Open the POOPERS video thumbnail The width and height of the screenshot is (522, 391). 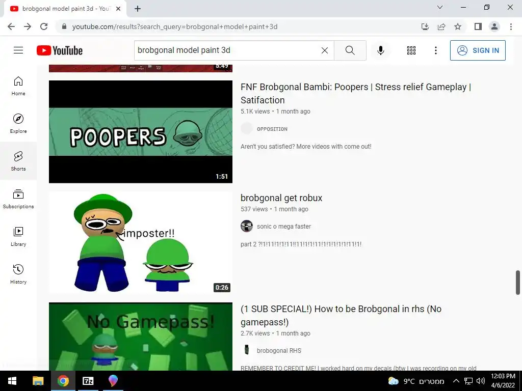tap(141, 132)
